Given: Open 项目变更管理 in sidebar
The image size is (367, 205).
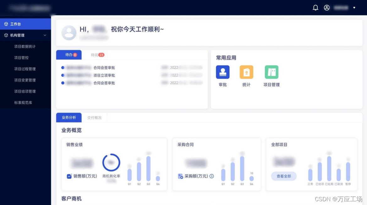Looking at the screenshot, I should tap(25, 80).
